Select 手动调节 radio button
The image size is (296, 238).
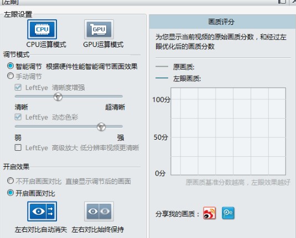point(11,76)
